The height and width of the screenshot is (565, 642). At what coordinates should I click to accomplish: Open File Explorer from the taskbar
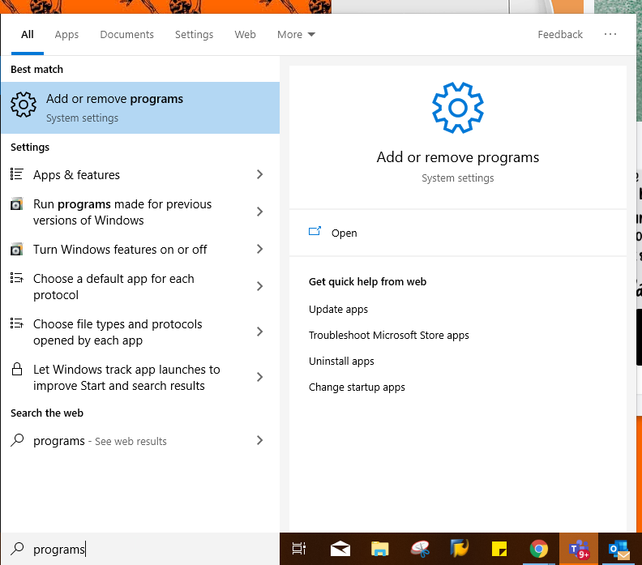coord(381,549)
